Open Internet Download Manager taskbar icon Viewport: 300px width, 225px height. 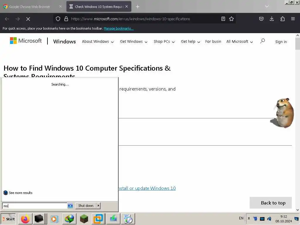click(x=69, y=219)
